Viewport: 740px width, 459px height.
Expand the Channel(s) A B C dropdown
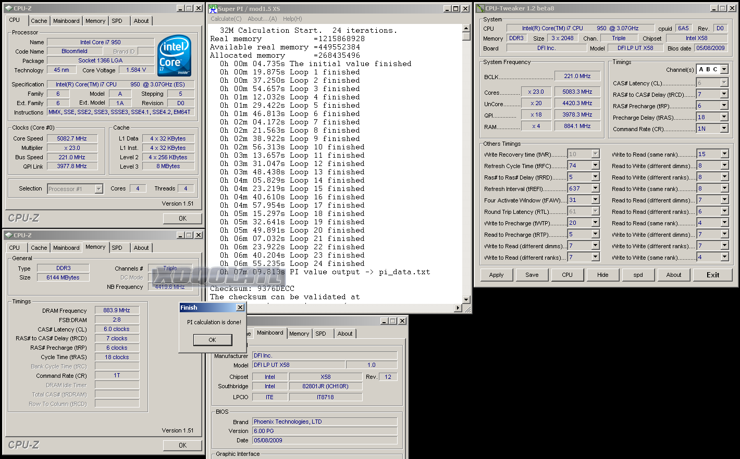pos(724,69)
